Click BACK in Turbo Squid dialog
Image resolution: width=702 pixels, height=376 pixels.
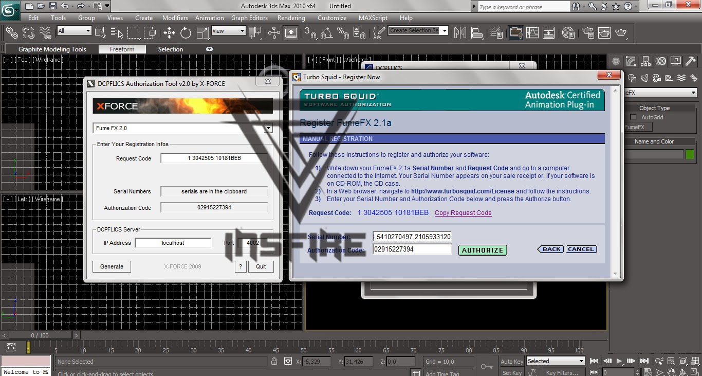550,249
